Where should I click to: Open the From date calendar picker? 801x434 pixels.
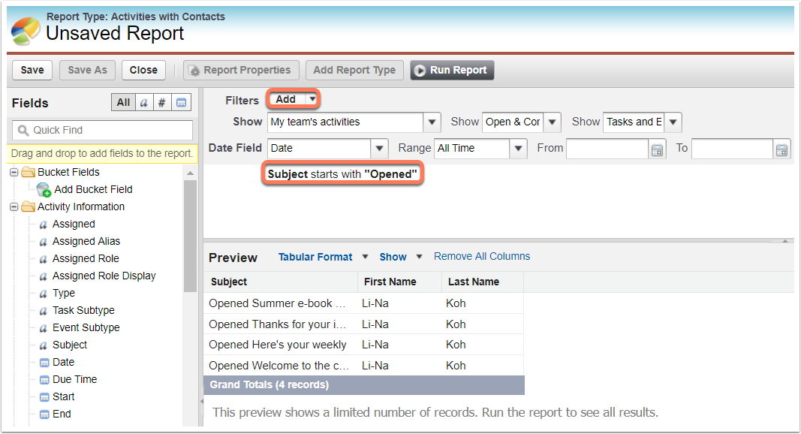pos(657,149)
